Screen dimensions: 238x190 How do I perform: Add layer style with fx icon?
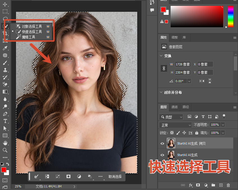191,185
